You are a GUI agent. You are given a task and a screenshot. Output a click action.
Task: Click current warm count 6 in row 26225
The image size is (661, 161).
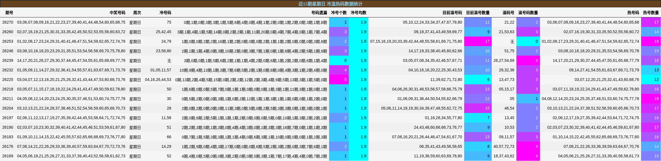(478, 80)
